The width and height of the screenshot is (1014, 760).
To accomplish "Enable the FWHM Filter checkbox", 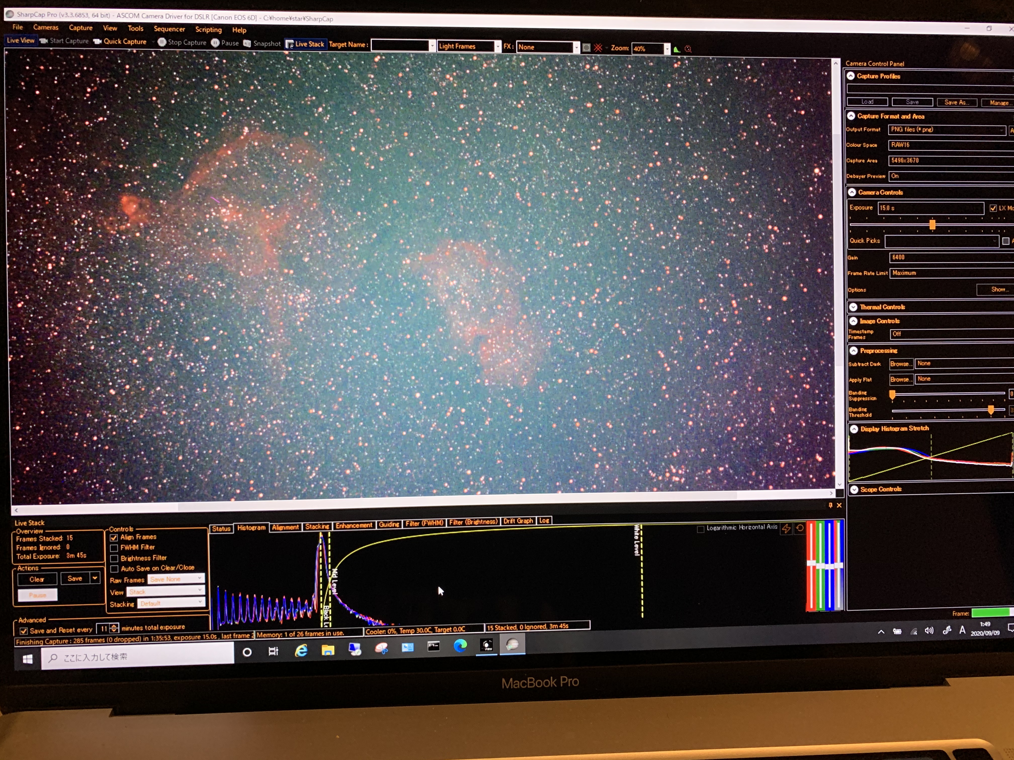I will (x=114, y=548).
